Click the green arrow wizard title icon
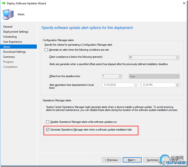This screenshot has height=167, width=188. (x=4, y=3)
